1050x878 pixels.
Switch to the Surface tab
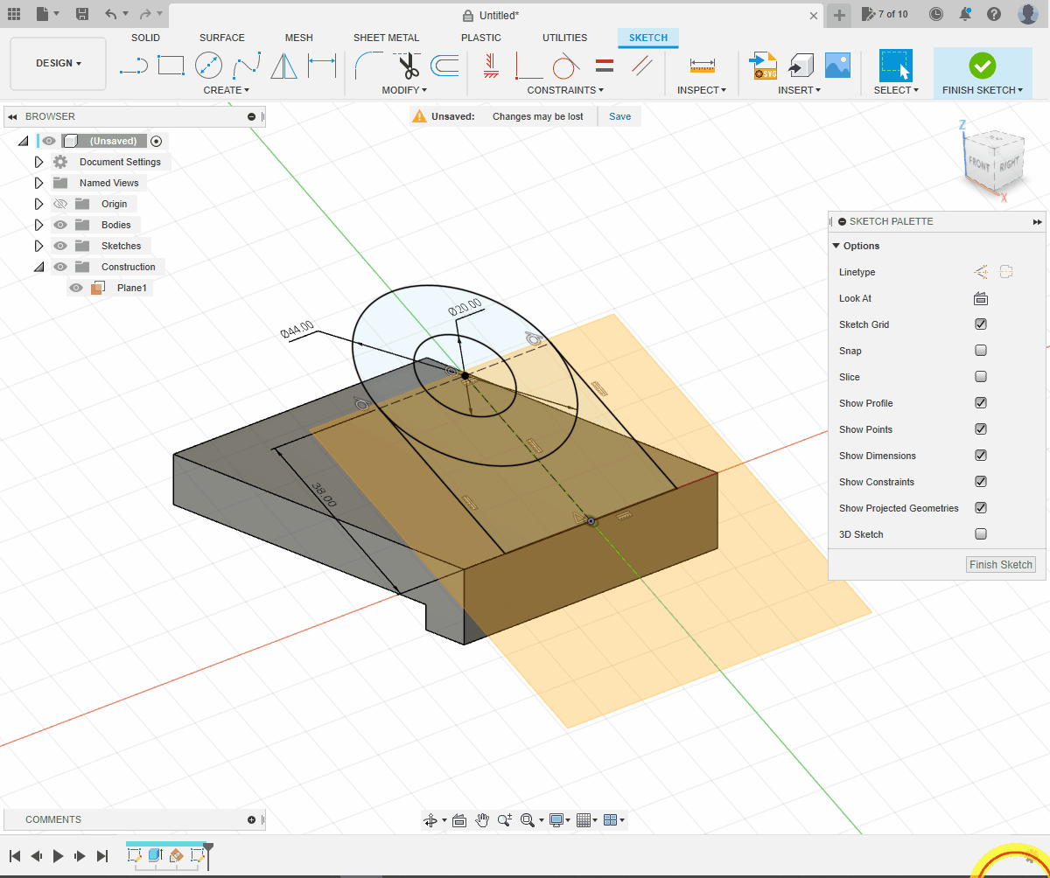tap(222, 38)
